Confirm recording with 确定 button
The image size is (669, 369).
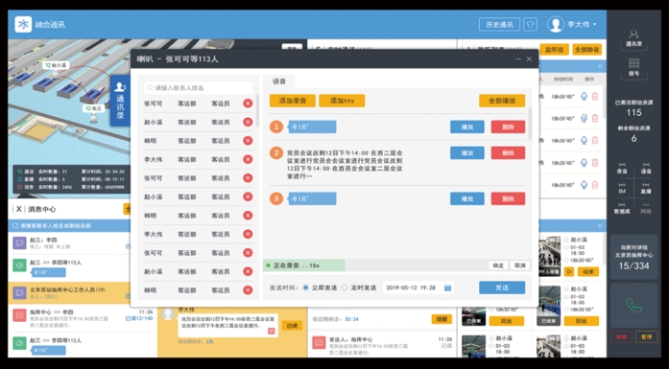click(498, 265)
